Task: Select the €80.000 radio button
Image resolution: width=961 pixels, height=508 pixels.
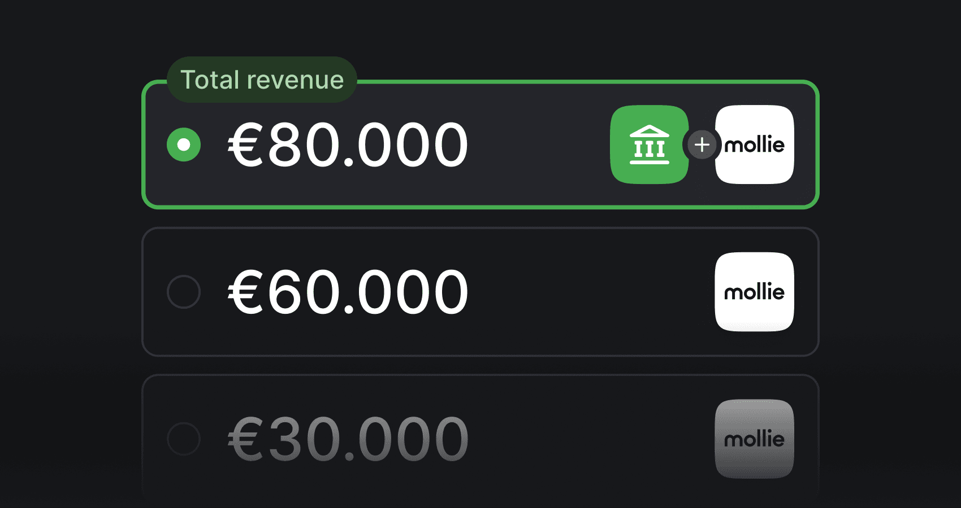Action: (x=184, y=144)
